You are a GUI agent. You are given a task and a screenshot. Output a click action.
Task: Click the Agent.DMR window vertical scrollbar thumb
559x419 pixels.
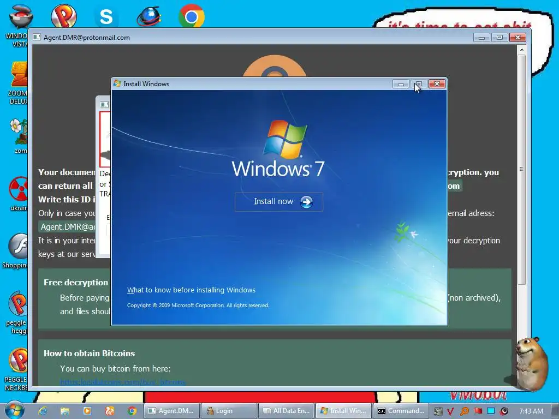pyautogui.click(x=521, y=169)
